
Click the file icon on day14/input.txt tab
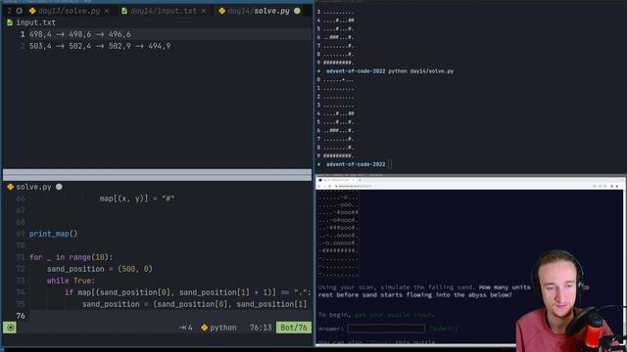click(124, 11)
